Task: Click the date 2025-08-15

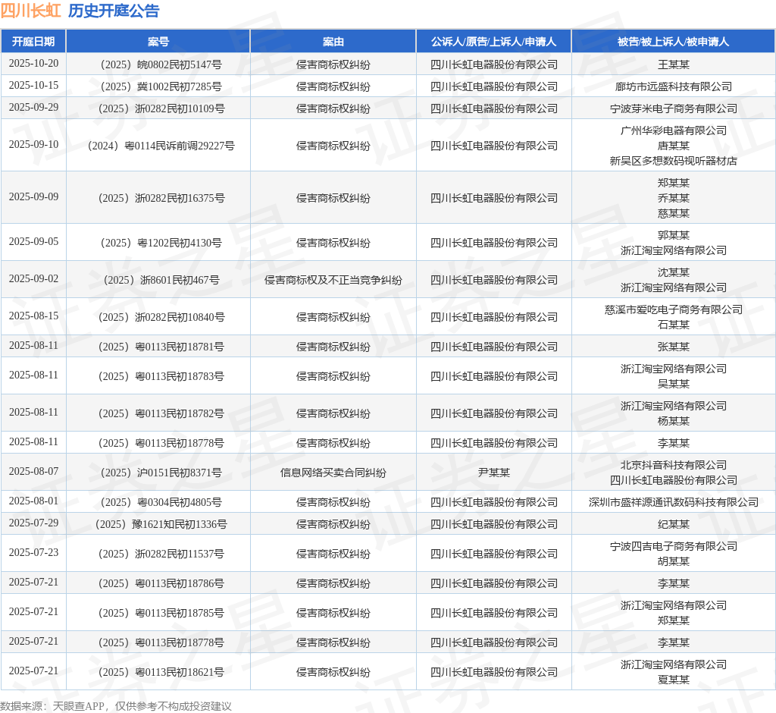Action: [33, 316]
